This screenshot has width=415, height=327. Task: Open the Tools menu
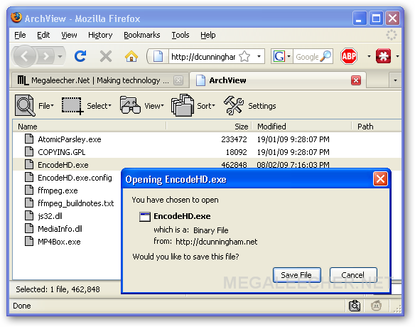[x=180, y=35]
